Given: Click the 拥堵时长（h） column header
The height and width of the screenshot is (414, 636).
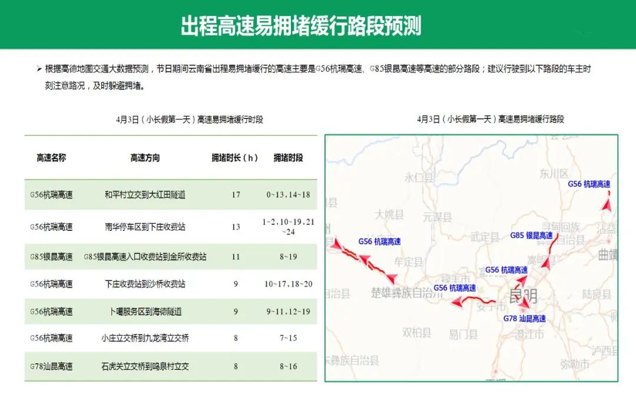Looking at the screenshot, I should pyautogui.click(x=235, y=158).
